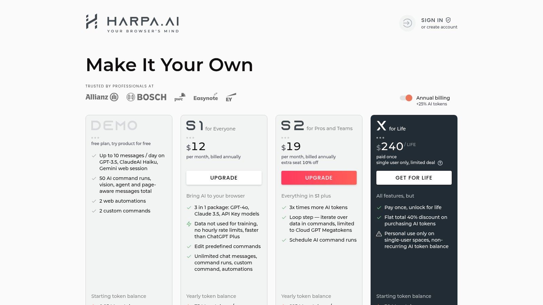The width and height of the screenshot is (543, 305).
Task: Click the Sign In text link
Action: click(x=432, y=20)
